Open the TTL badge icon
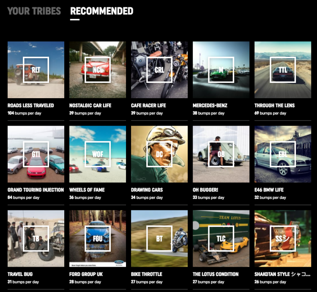The width and height of the screenshot is (317, 292). (283, 70)
